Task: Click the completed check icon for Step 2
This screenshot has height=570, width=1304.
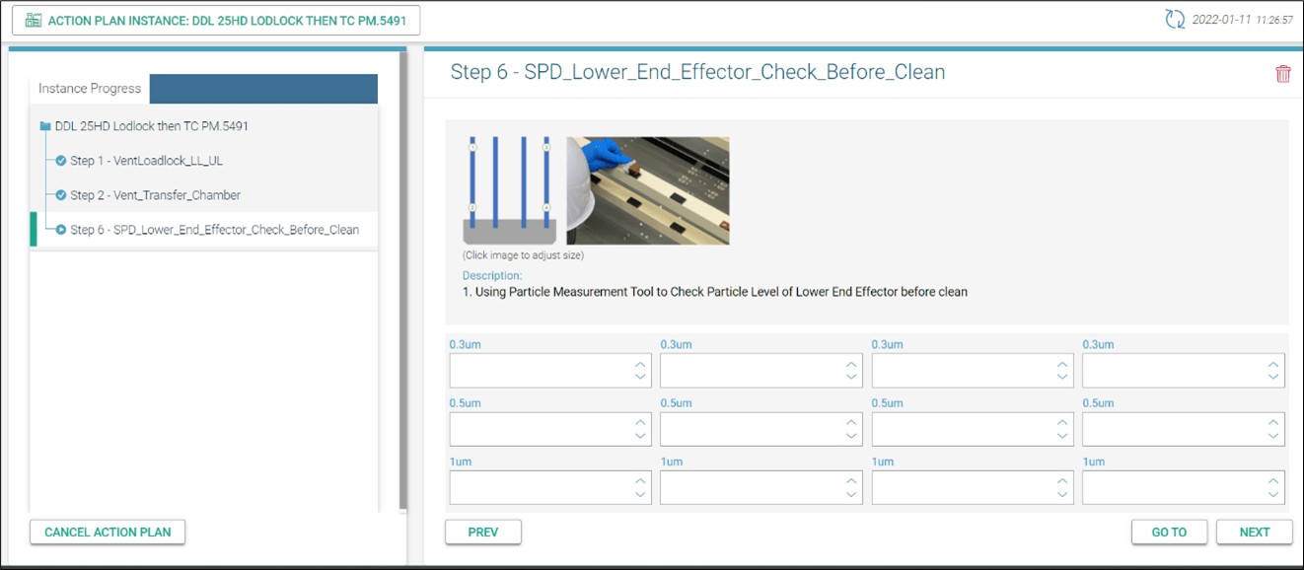Action: 61,195
